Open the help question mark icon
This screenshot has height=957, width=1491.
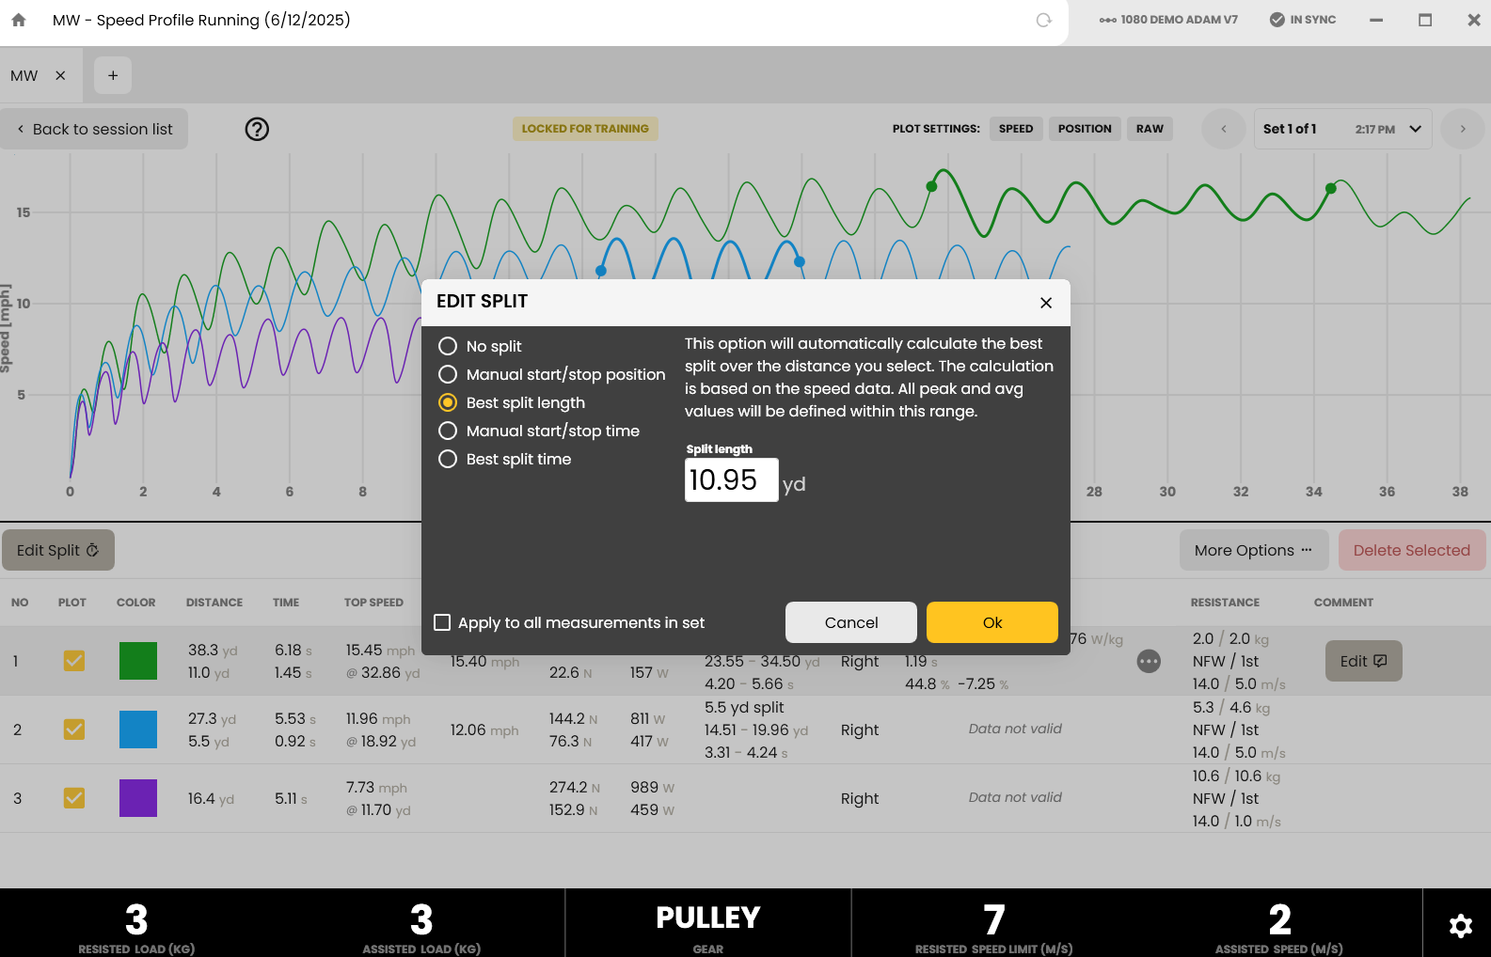(x=257, y=129)
